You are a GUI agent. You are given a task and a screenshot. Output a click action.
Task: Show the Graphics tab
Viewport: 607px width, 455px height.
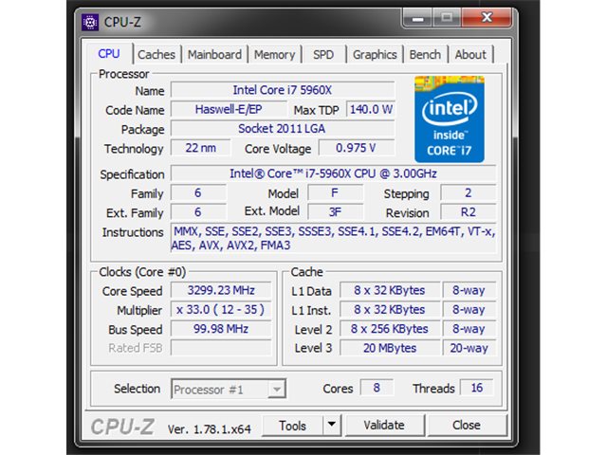375,55
